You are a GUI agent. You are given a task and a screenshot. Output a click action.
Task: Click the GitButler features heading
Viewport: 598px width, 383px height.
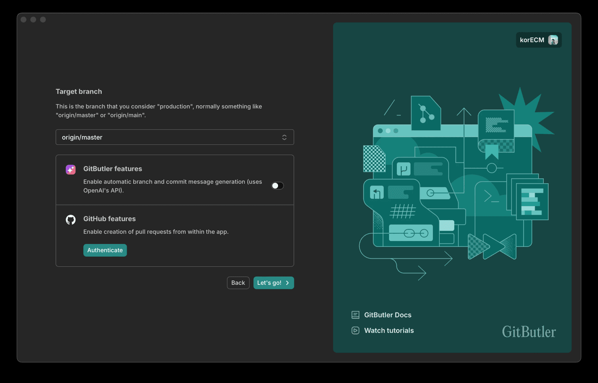pyautogui.click(x=112, y=169)
